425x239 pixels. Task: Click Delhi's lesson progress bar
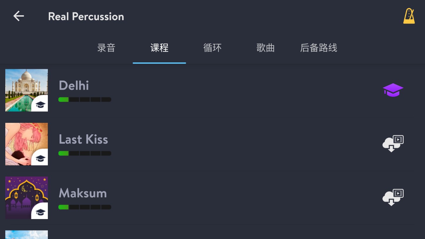coord(85,99)
